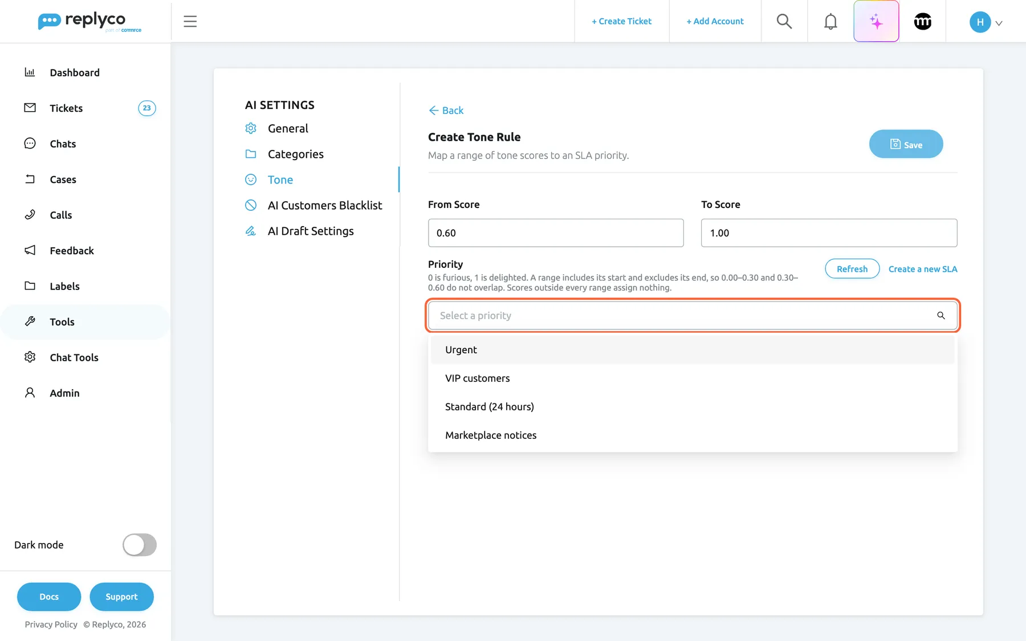1026x641 pixels.
Task: Click the Select a priority combo box
Action: pyautogui.click(x=693, y=316)
